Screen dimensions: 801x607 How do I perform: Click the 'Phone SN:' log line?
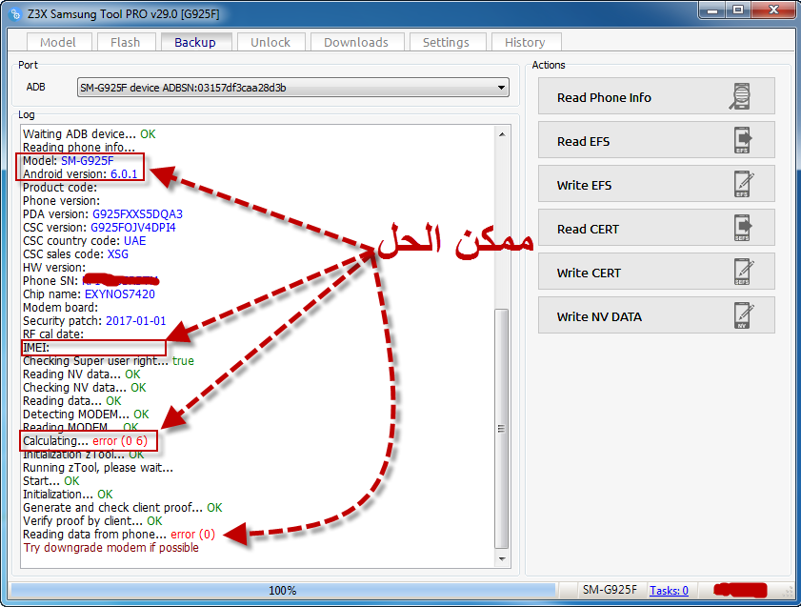pos(90,280)
